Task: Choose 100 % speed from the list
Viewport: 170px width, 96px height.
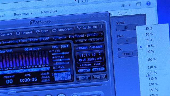Action: tap(152, 59)
